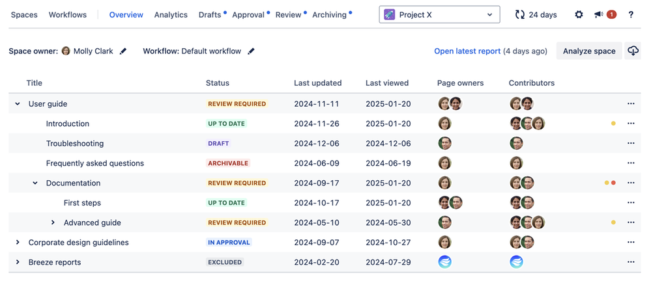Open the Project X space dropdown

(439, 14)
